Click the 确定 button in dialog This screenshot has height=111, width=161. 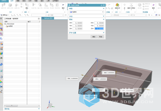tap(94, 37)
